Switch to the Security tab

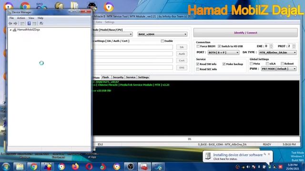pyautogui.click(x=118, y=77)
